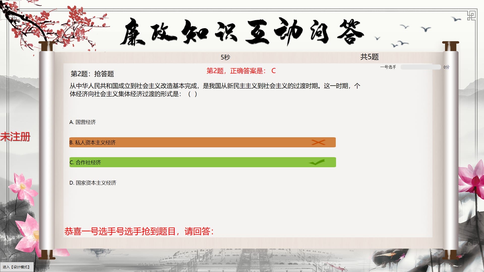Click the 0分 score label
The image size is (484, 272).
[446, 67]
